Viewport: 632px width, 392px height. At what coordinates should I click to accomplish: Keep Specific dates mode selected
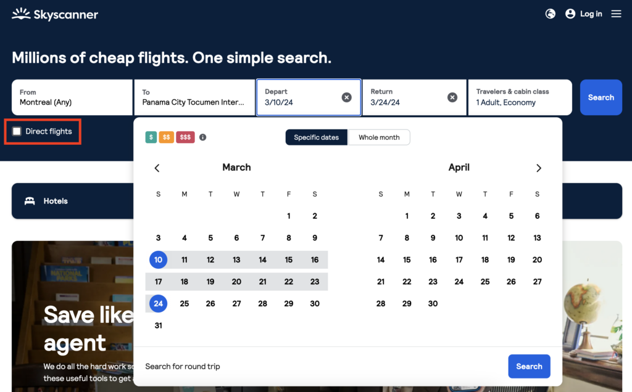pos(316,137)
